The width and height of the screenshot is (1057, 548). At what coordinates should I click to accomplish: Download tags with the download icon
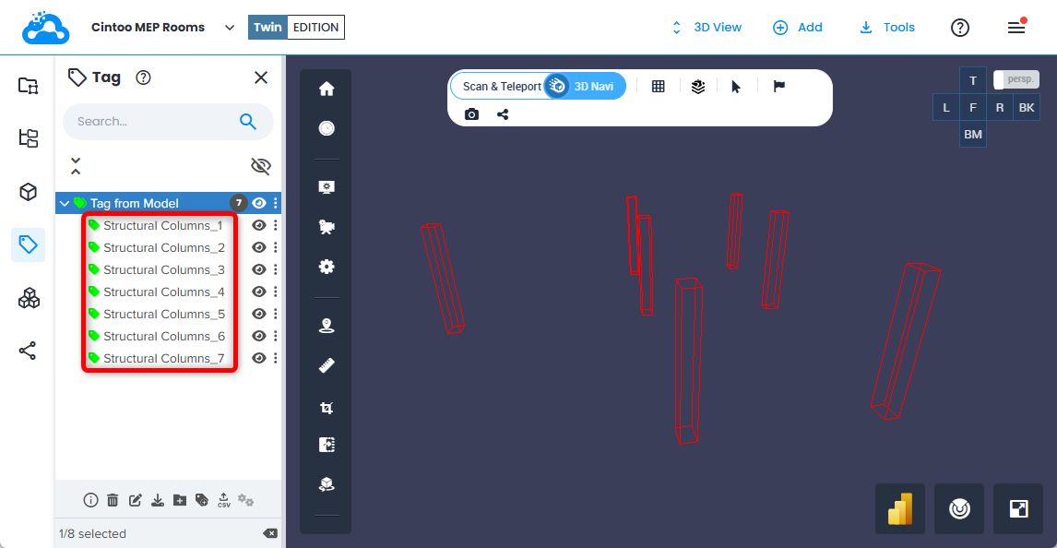(x=158, y=500)
